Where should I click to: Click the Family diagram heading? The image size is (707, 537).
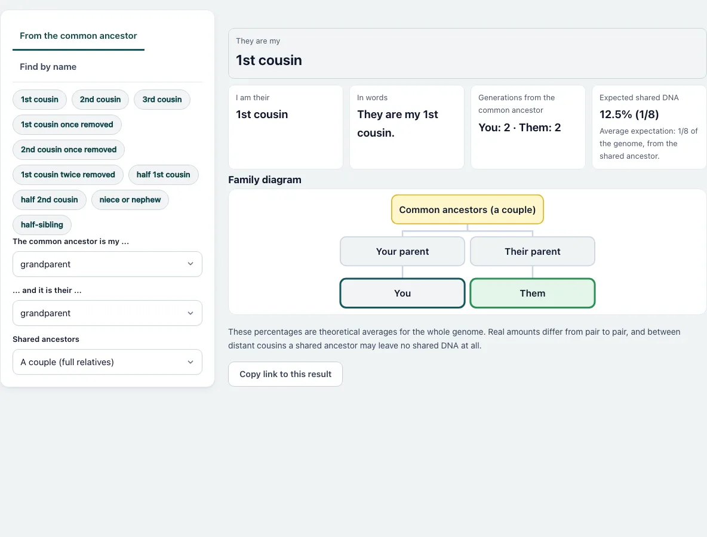(x=265, y=180)
